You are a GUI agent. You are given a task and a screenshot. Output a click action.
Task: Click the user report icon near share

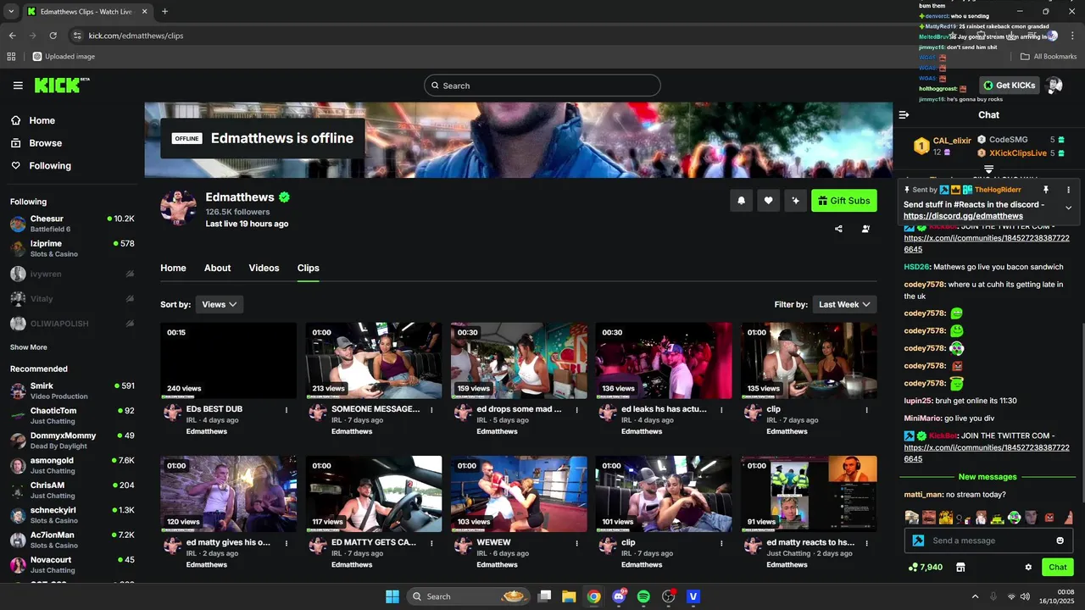tap(865, 229)
